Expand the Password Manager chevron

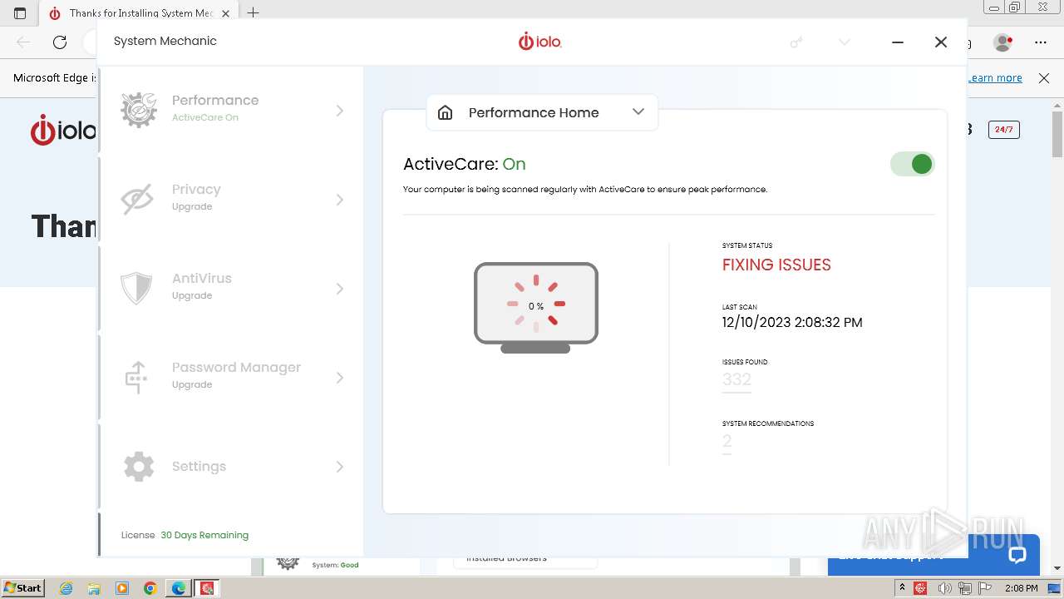pos(339,378)
